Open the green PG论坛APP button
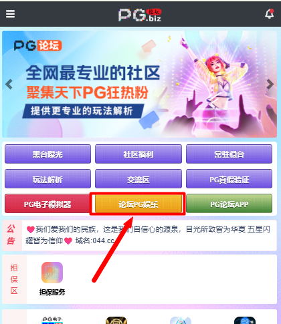The height and width of the screenshot is (324, 281). [x=229, y=204]
